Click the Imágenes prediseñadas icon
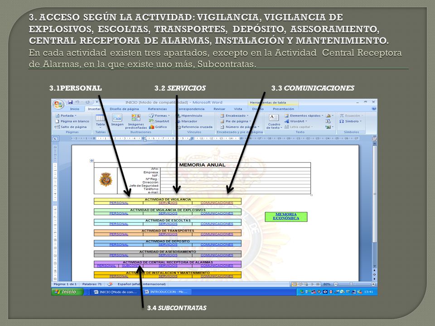The width and height of the screenshot is (435, 326). (x=136, y=121)
